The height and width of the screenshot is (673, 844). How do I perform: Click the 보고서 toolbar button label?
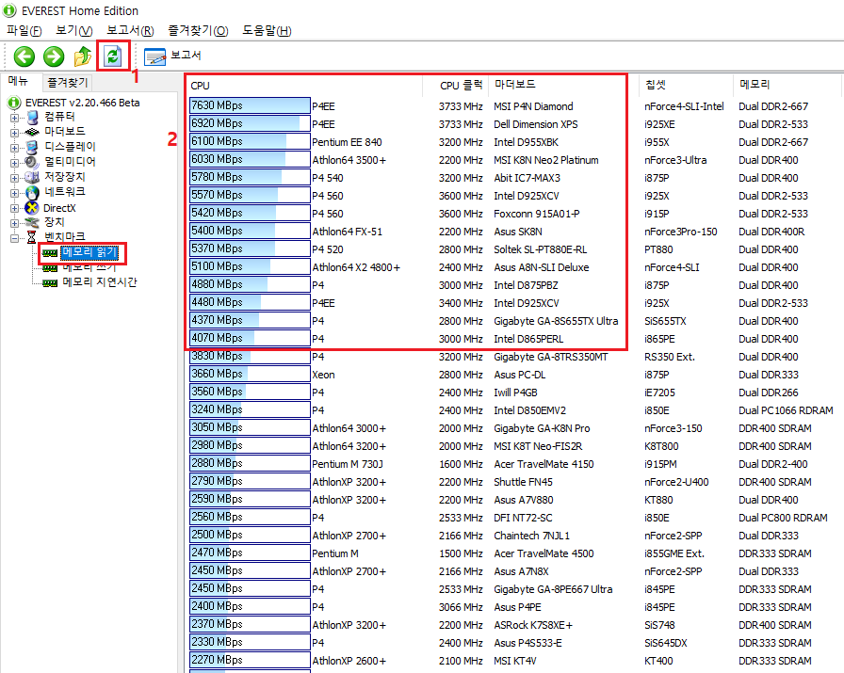click(x=186, y=55)
